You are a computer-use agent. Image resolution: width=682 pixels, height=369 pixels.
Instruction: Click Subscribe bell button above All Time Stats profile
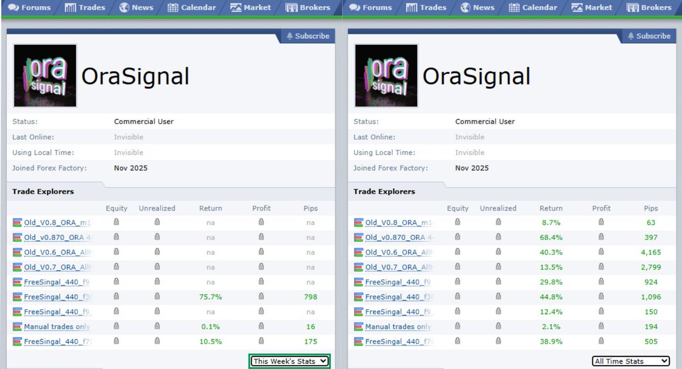click(x=648, y=36)
